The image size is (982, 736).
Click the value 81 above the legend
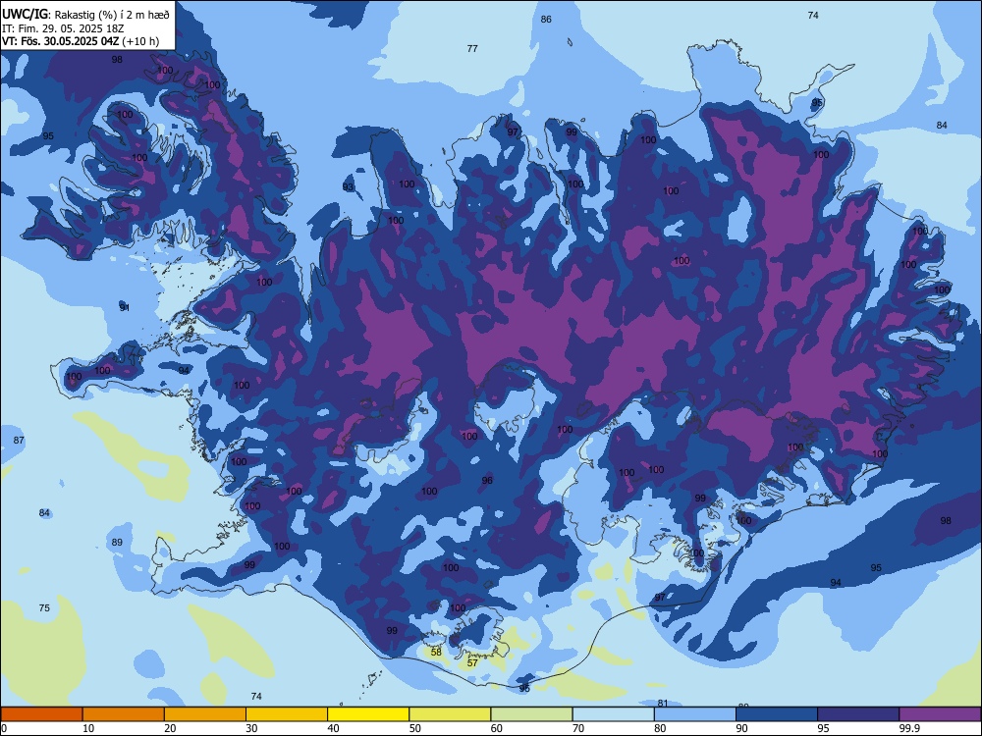click(x=663, y=703)
